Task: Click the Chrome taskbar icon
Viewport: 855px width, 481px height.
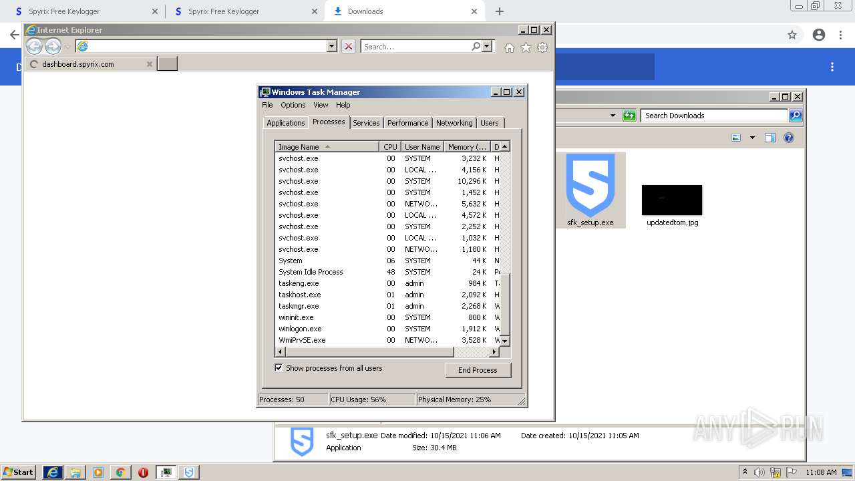Action: click(x=120, y=472)
